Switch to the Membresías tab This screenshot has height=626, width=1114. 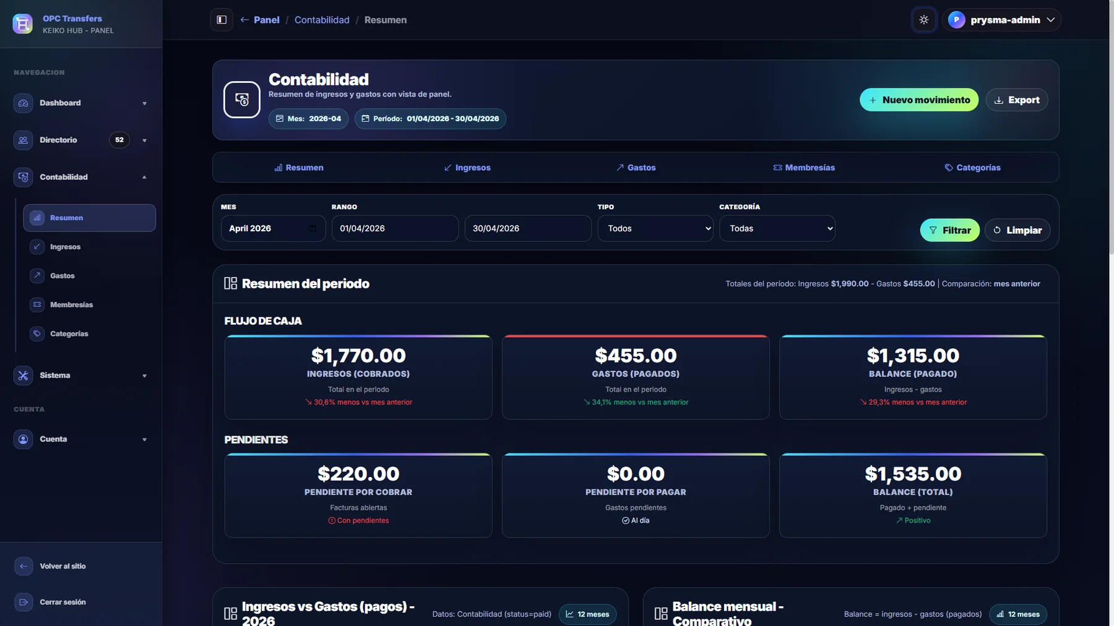[804, 168]
